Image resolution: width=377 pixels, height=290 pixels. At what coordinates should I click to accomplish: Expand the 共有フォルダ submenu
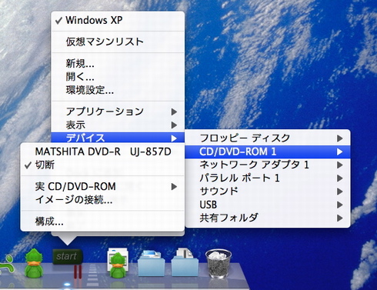(x=268, y=218)
